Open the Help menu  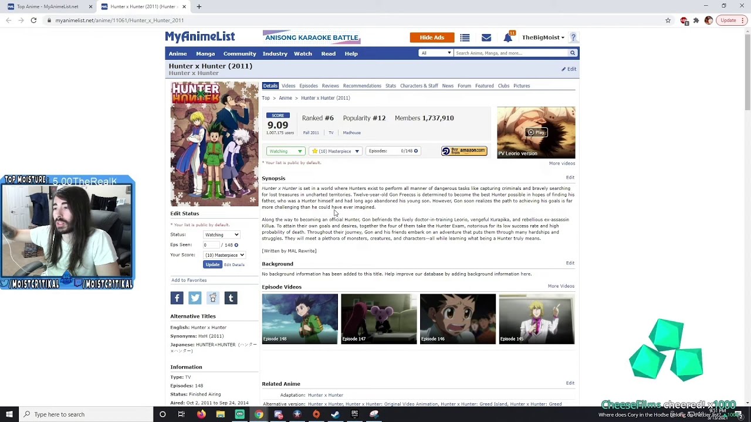pos(351,53)
